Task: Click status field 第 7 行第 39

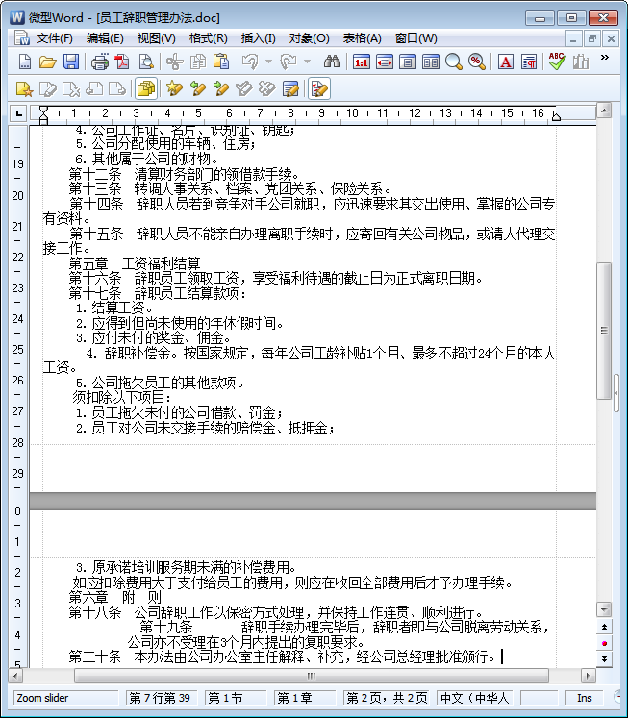Action: tap(162, 698)
